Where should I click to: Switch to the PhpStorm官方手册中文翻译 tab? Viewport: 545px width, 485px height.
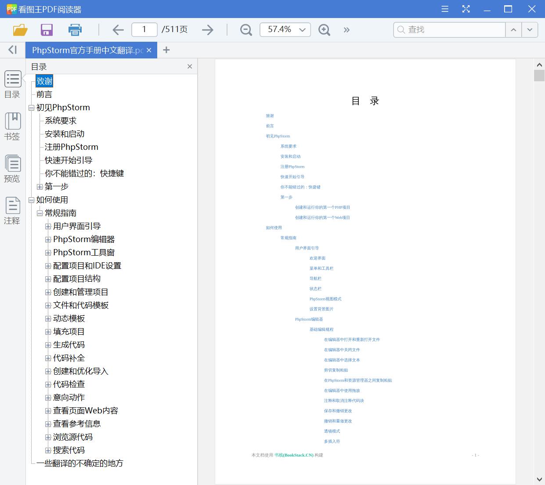pos(86,50)
